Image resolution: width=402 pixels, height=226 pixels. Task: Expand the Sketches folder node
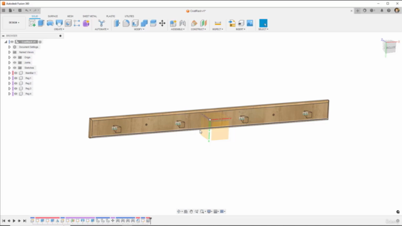tap(9, 68)
